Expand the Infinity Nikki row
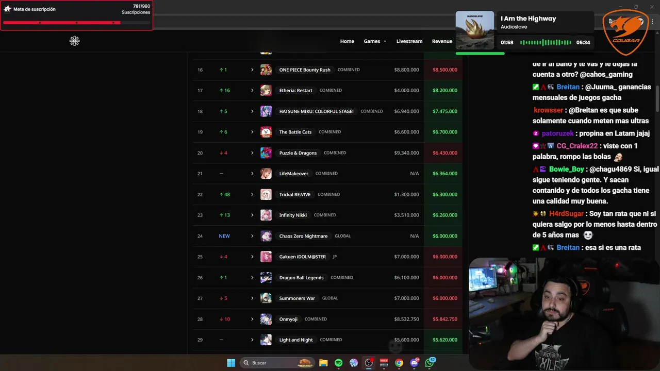The image size is (660, 371). tap(252, 215)
